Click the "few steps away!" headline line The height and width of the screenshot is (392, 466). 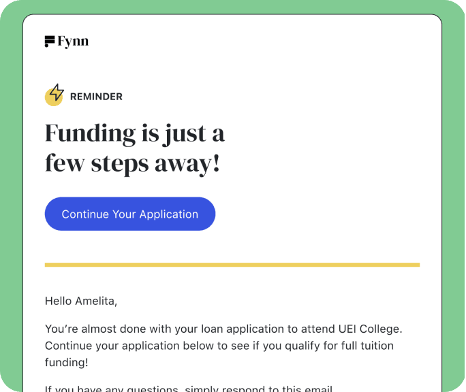point(132,163)
